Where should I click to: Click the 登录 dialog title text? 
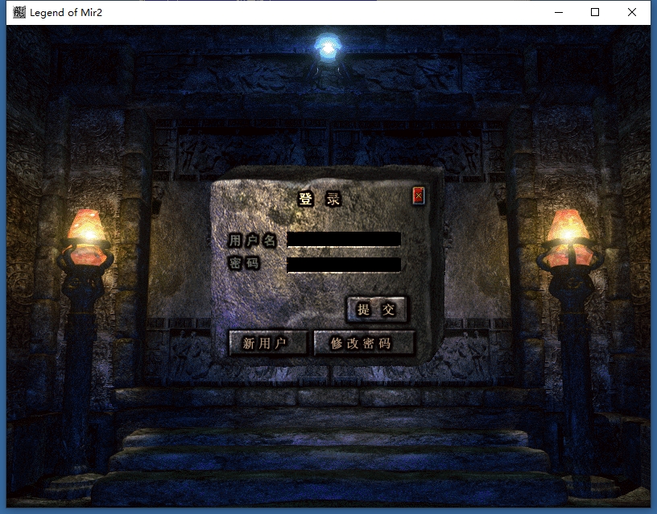[320, 199]
